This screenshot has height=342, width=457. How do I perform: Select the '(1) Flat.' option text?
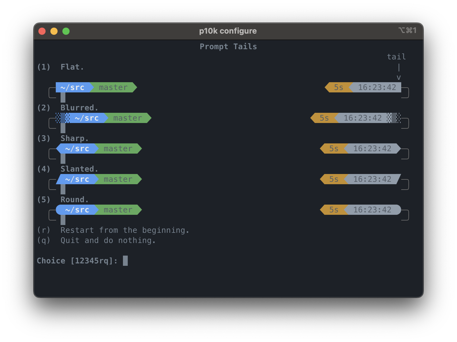(61, 67)
